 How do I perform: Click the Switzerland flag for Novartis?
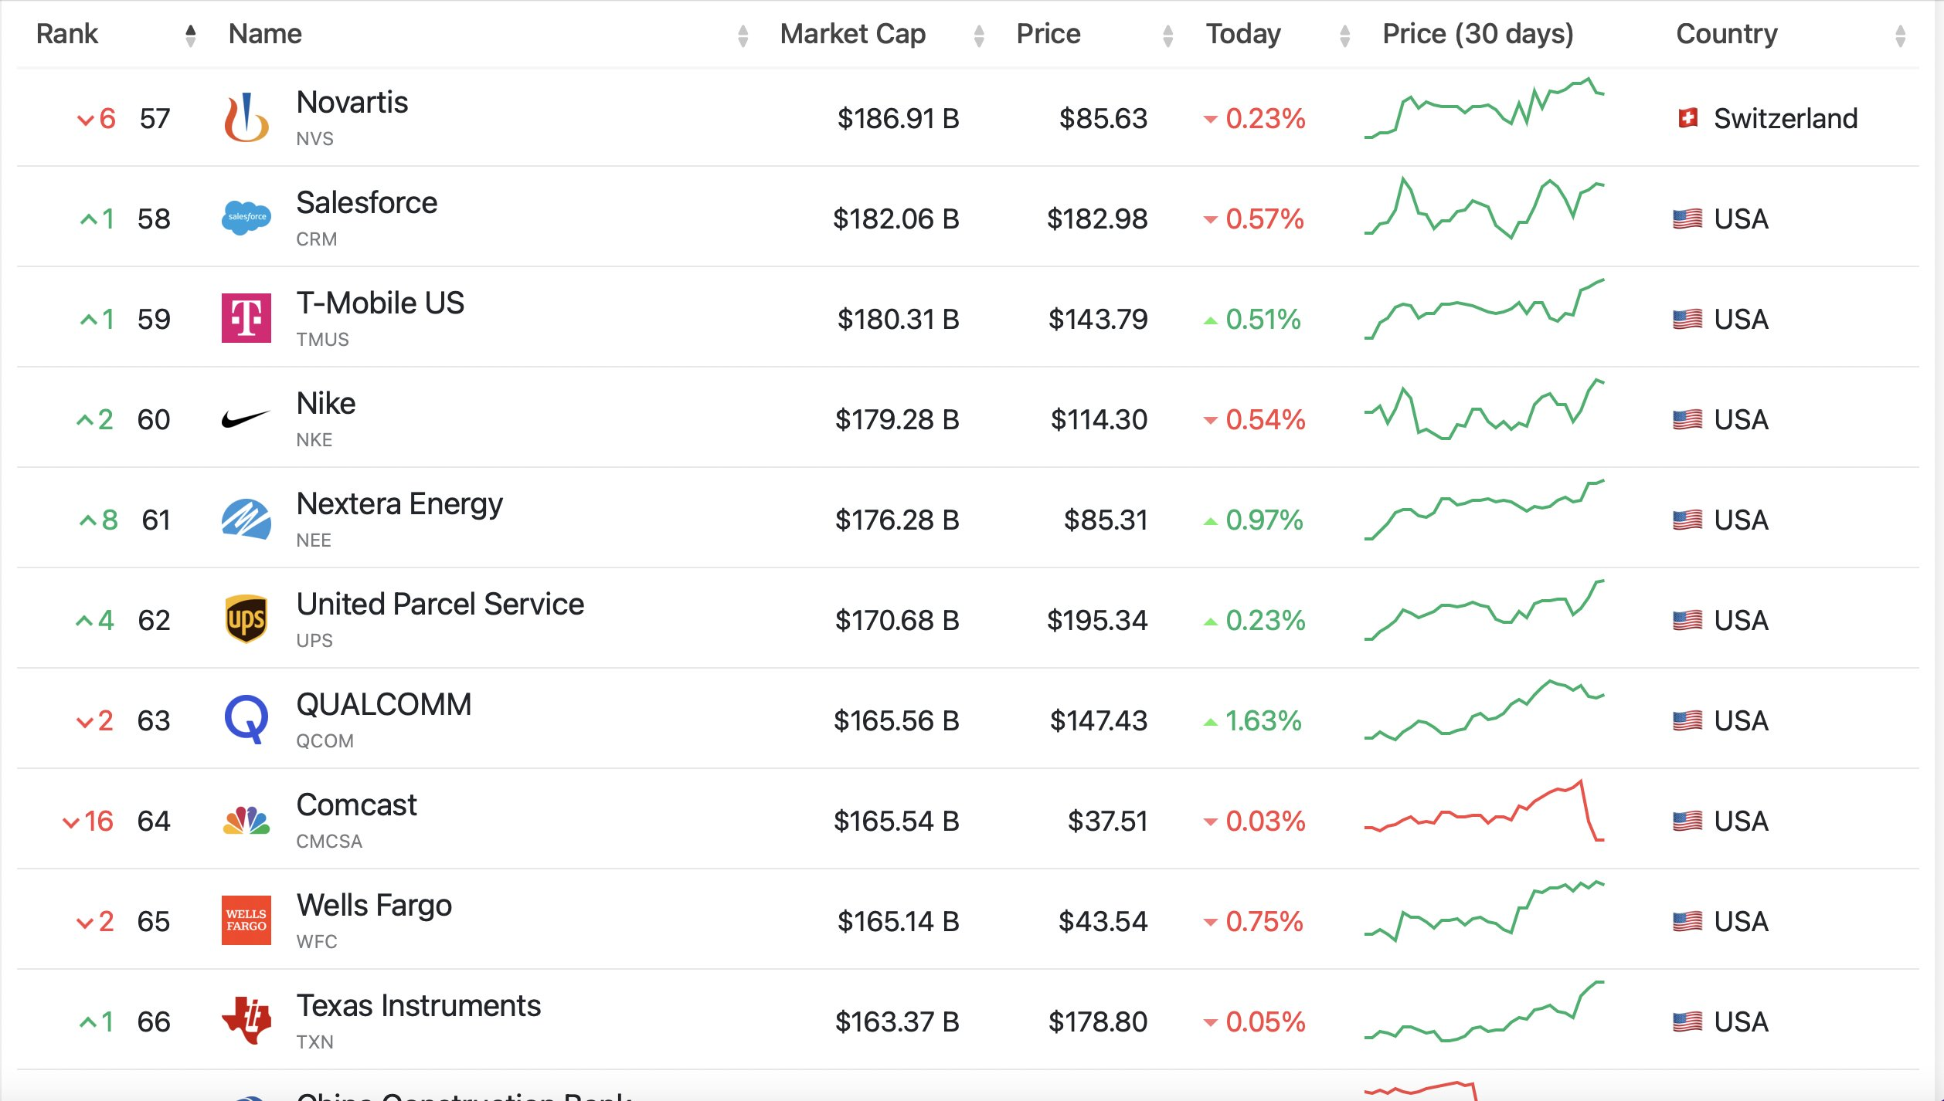pyautogui.click(x=1688, y=118)
